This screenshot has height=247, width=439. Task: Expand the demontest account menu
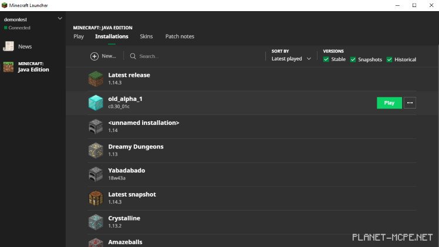[x=59, y=19]
